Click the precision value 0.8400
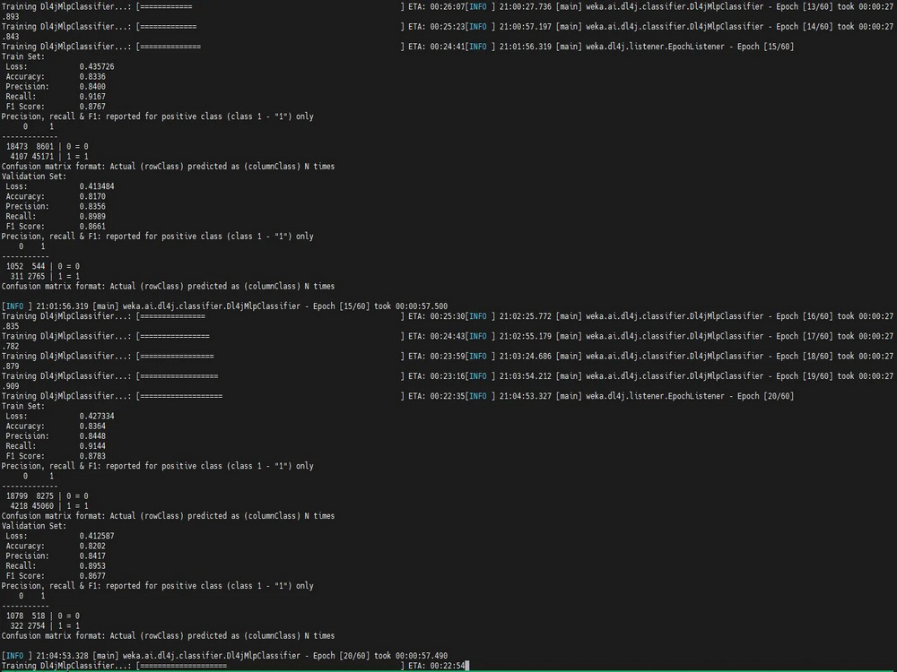Image resolution: width=897 pixels, height=672 pixels. click(92, 86)
